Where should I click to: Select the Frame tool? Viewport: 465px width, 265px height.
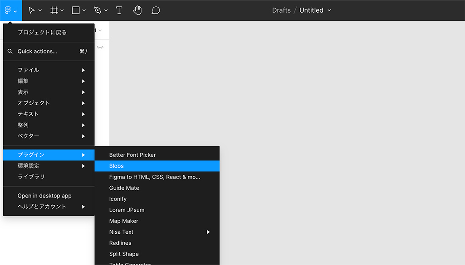(x=54, y=10)
